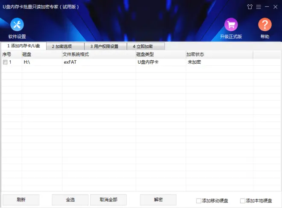The image size is (282, 208).
Task: Minimize the window with the dash icon
Action: click(x=267, y=7)
